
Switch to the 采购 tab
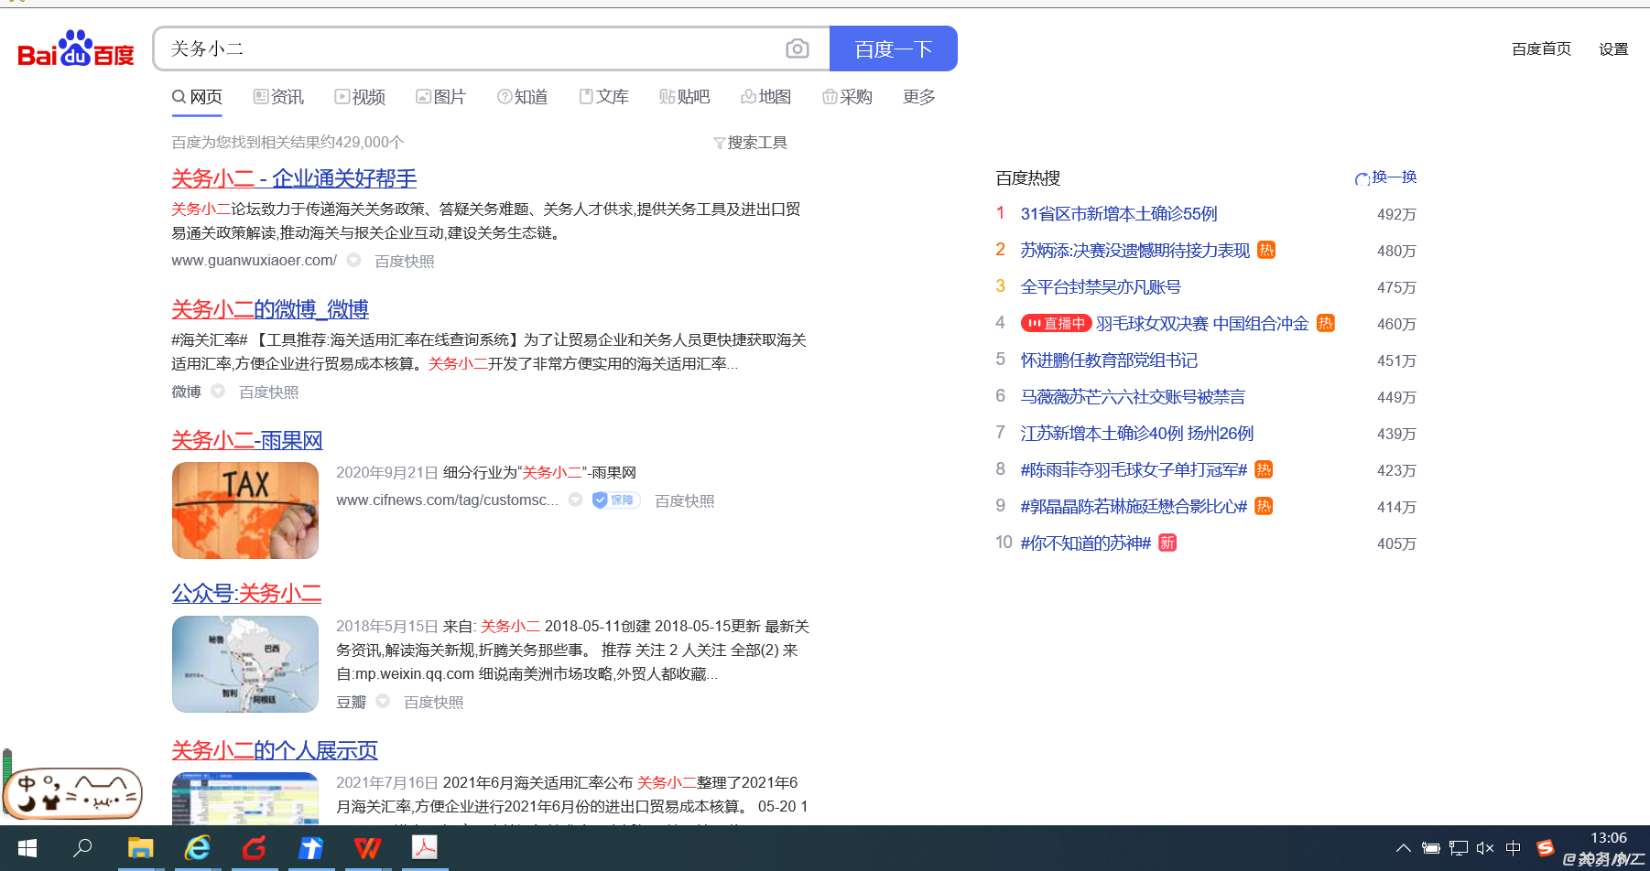click(x=847, y=97)
